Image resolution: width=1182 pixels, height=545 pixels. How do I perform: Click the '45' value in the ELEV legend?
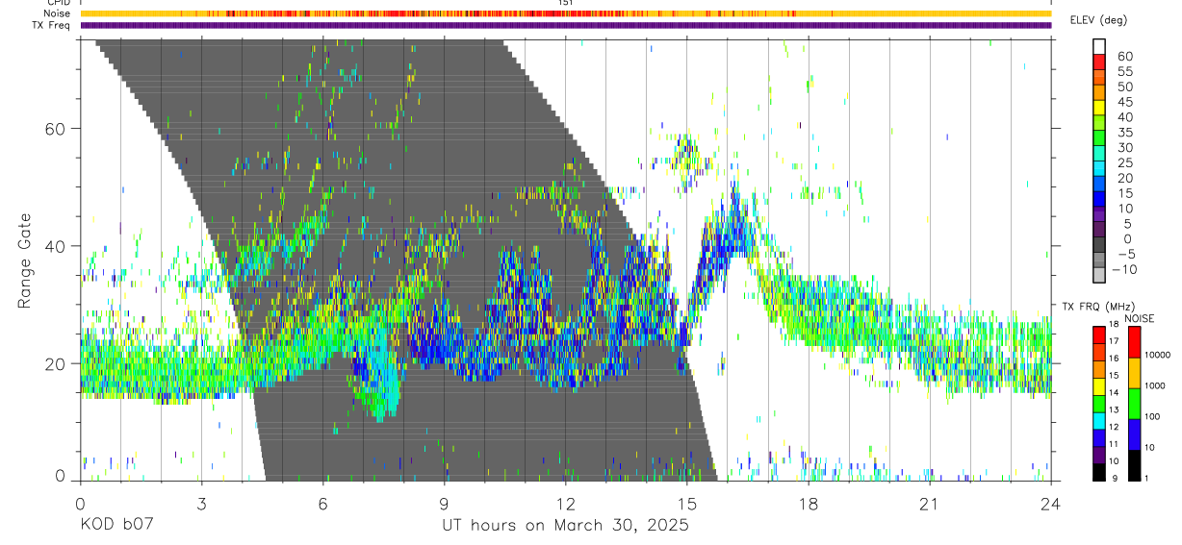click(1124, 102)
